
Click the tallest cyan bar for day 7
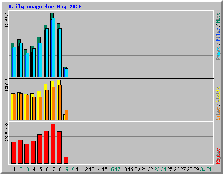click(54, 47)
